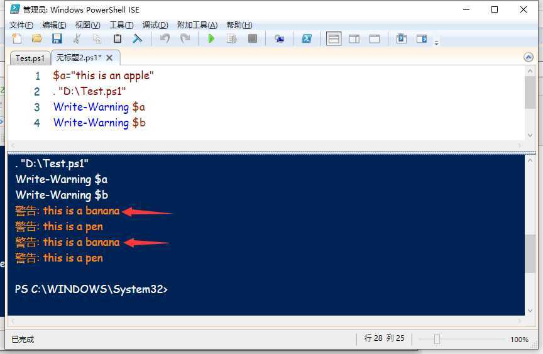The image size is (543, 354).
Task: Maximize the script pane layout
Action: tap(375, 39)
